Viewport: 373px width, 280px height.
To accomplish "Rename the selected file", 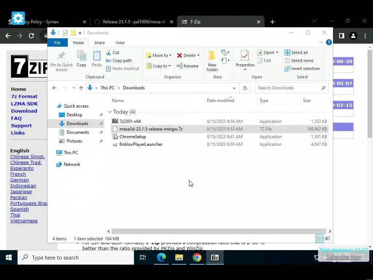I will 188,66.
